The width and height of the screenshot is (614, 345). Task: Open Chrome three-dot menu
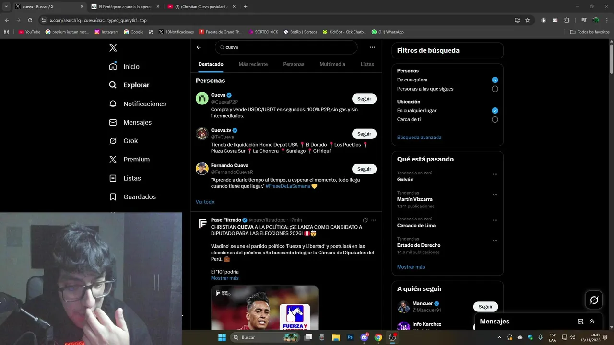click(607, 20)
